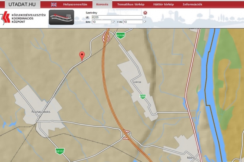244x162 pixels.
Task: Close the Szelvény search panel
Action: click(x=145, y=13)
